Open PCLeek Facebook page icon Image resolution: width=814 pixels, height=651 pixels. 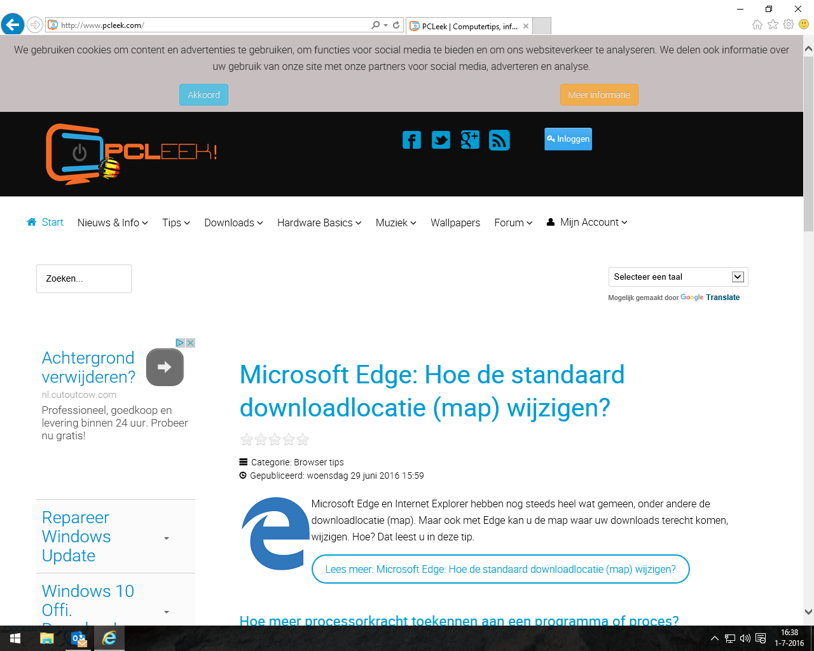[411, 140]
